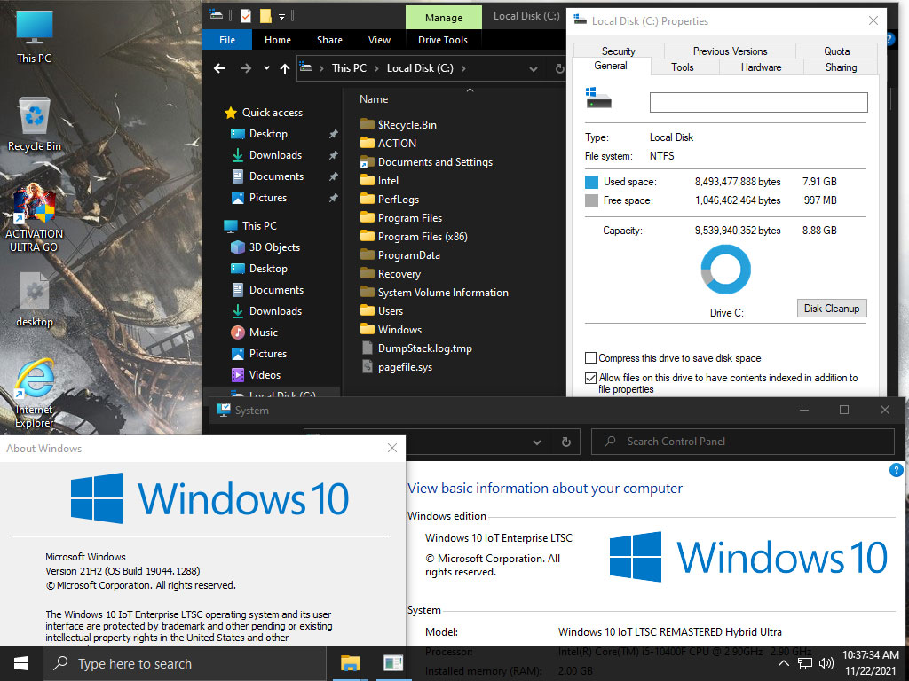
Task: Open recent locations dropdown in Explorer
Action: pos(266,68)
